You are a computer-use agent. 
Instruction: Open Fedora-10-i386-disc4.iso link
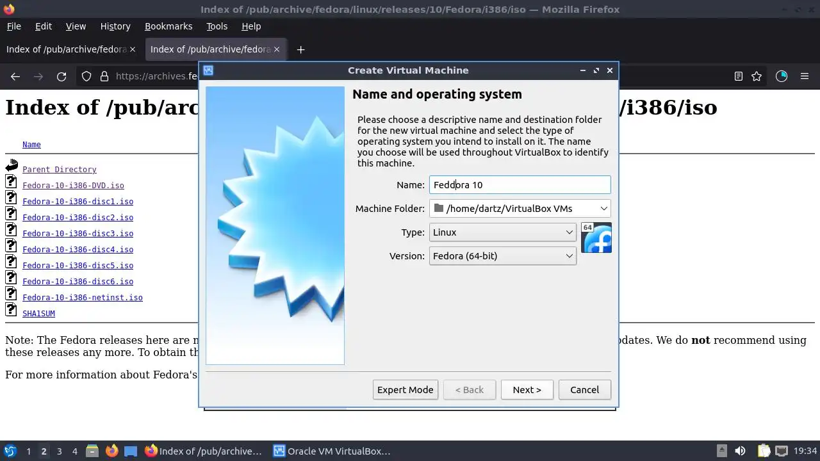[x=78, y=250]
